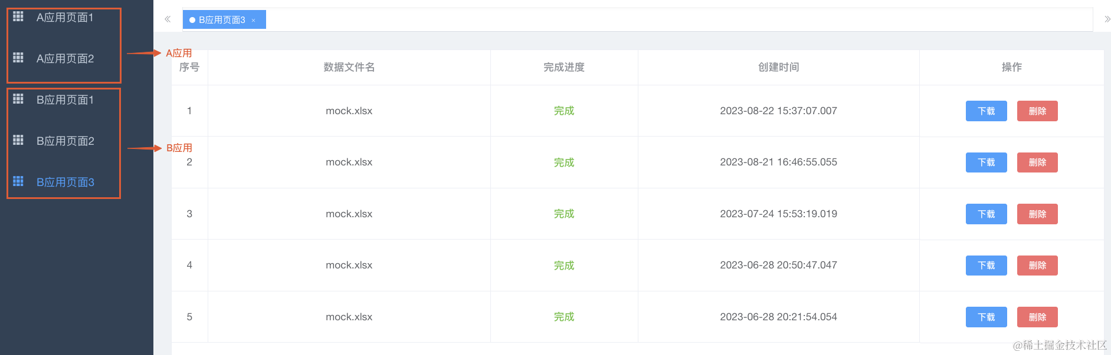The height and width of the screenshot is (355, 1111).
Task: Click the grid icon beside A应用页面2
Action: point(18,57)
